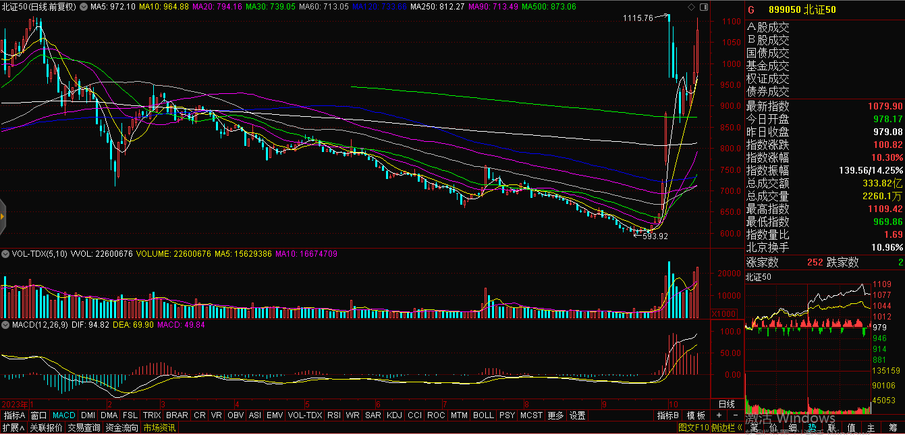The image size is (905, 435).
Task: Click the left-edge panel expand arrow handle
Action: [x=3, y=216]
